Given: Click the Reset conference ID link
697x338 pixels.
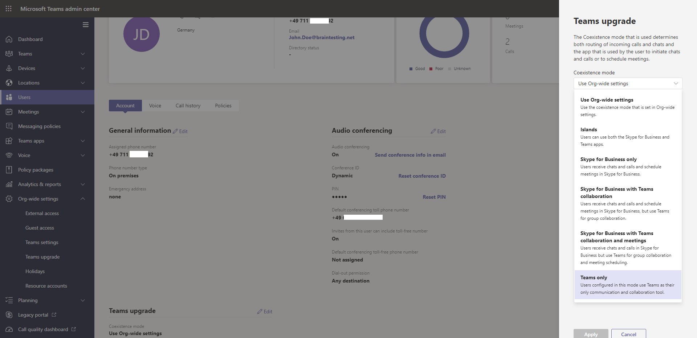Looking at the screenshot, I should coord(422,176).
